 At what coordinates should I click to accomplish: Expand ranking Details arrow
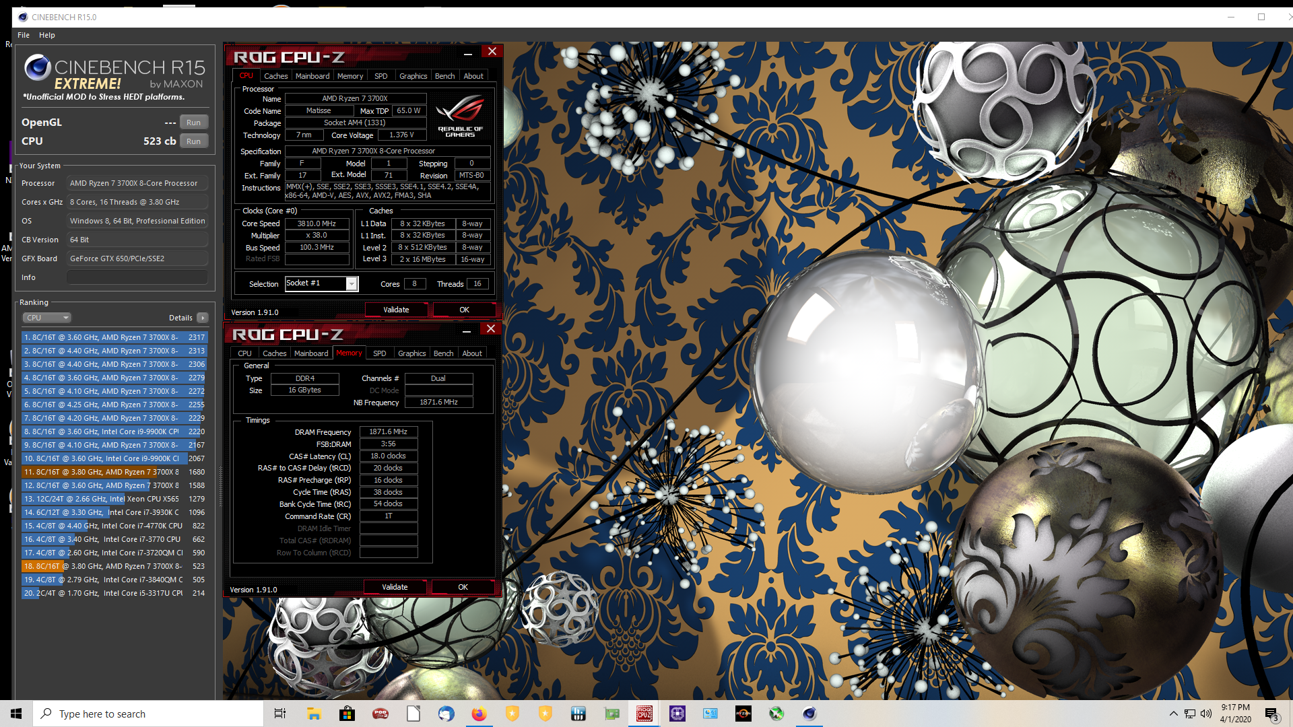coord(203,318)
